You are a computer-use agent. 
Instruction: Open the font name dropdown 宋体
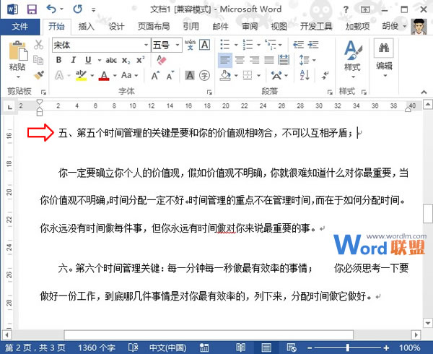146,45
